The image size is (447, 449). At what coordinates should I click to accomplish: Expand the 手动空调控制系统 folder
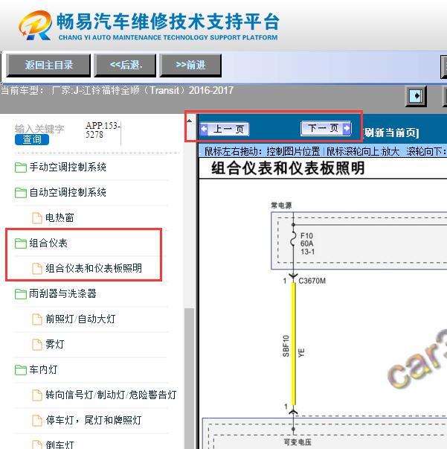(68, 167)
